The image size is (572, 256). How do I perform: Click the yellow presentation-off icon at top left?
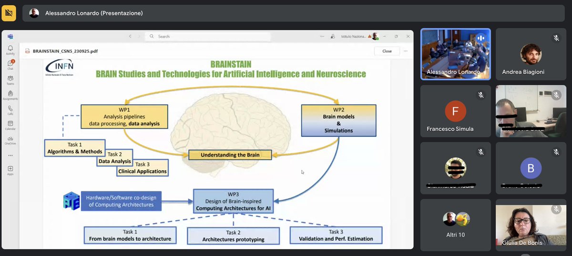pyautogui.click(x=9, y=13)
